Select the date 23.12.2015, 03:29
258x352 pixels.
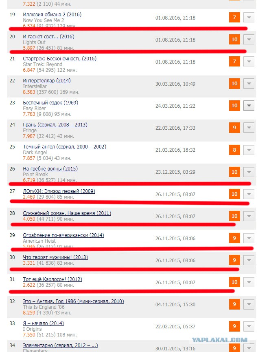(175, 172)
